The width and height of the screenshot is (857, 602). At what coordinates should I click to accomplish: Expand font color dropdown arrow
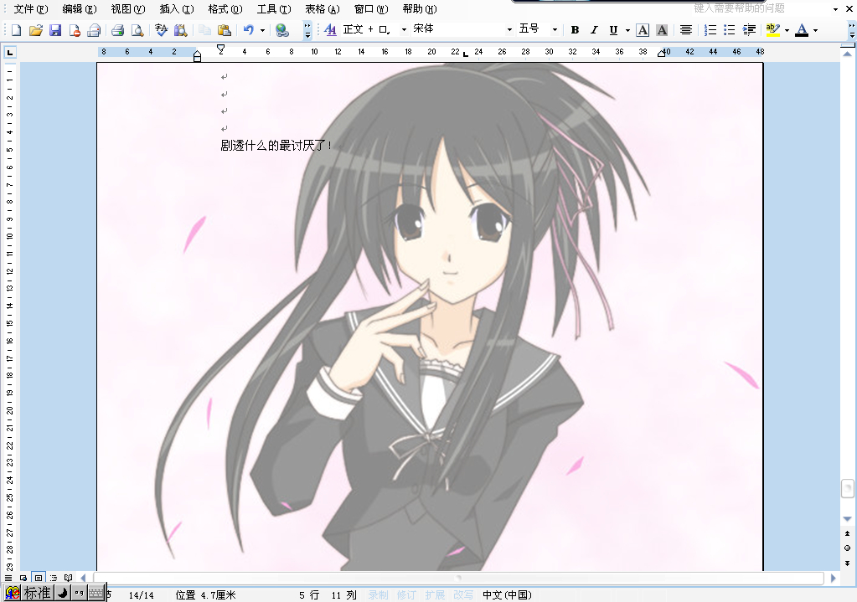815,30
